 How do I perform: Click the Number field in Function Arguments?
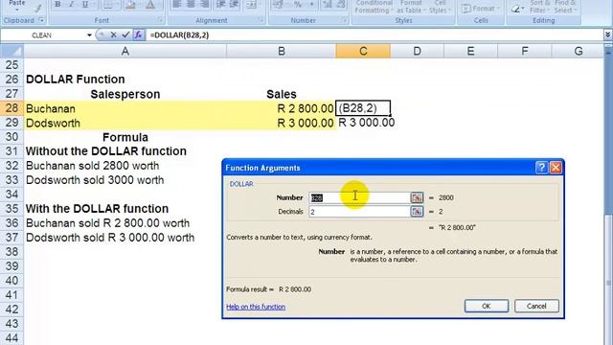359,198
